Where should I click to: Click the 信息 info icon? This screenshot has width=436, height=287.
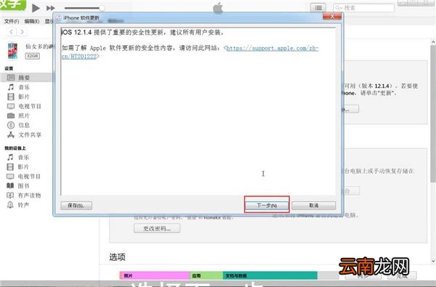click(11, 125)
